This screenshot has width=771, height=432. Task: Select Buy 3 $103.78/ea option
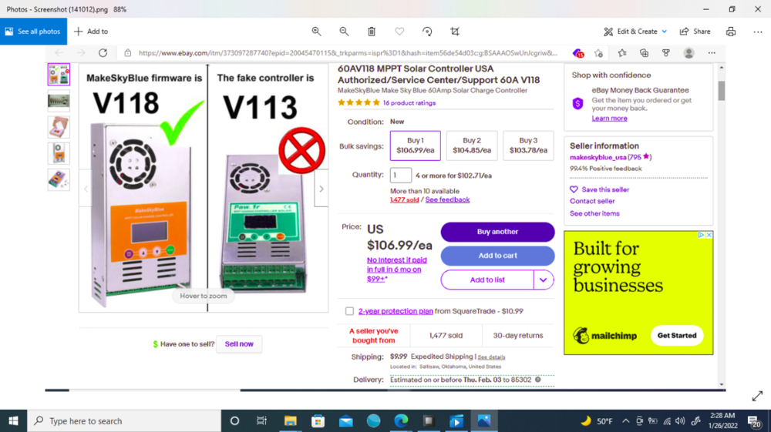click(528, 146)
